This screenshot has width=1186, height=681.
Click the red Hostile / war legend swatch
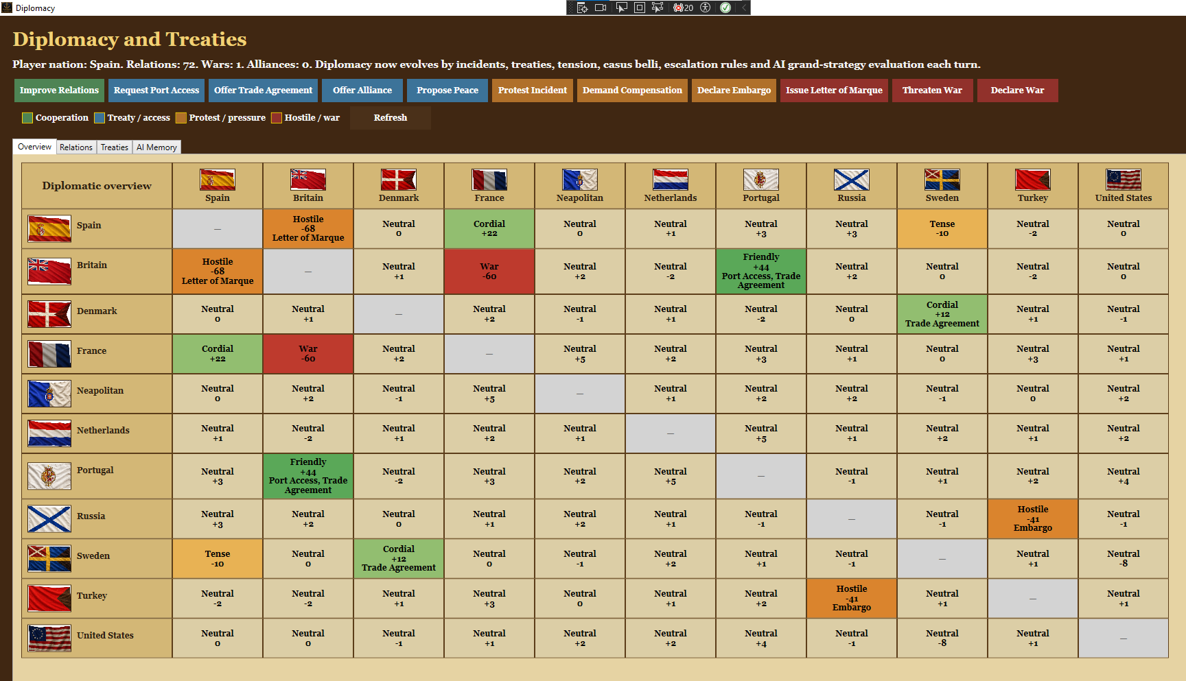pyautogui.click(x=277, y=118)
